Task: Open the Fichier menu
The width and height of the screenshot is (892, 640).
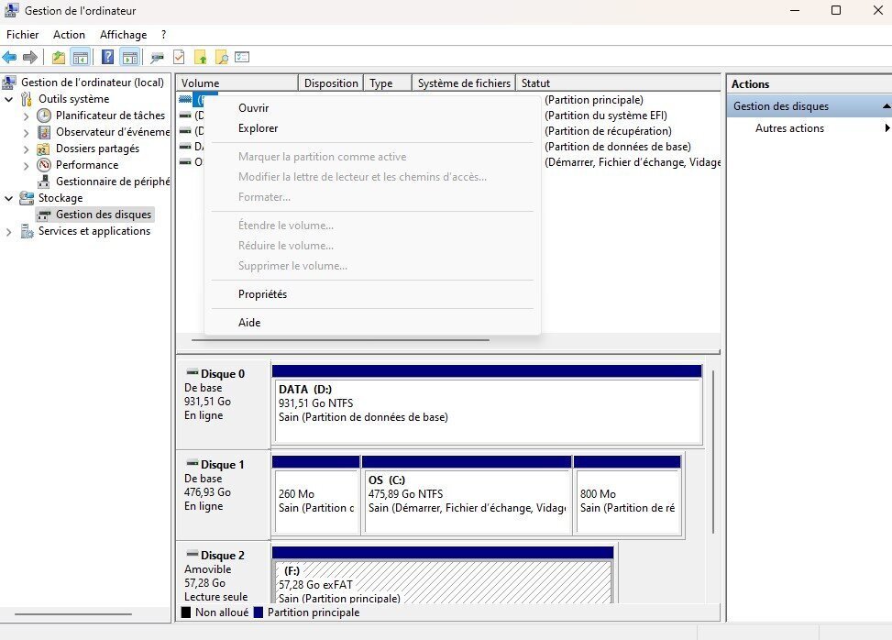Action: coord(22,35)
